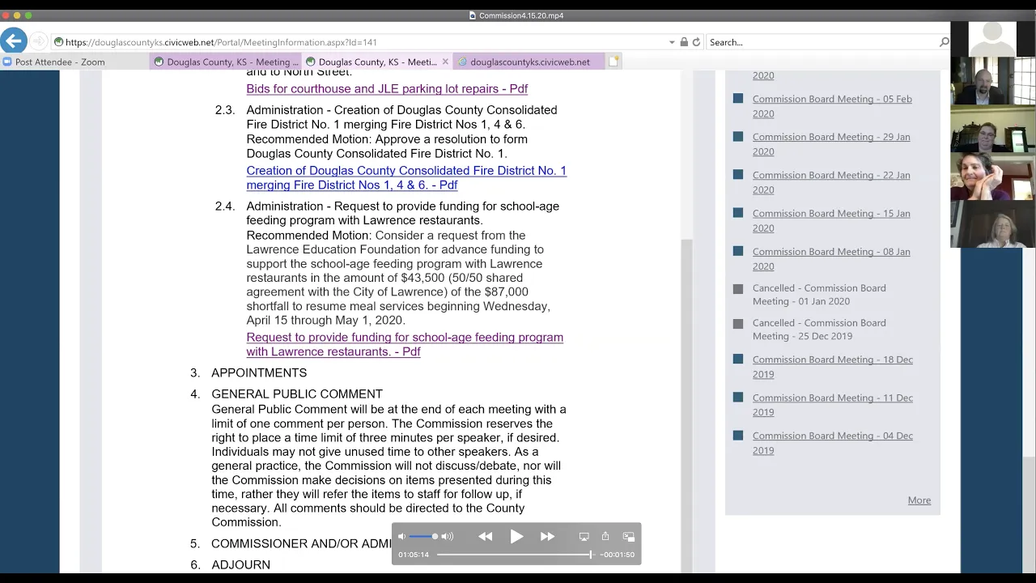This screenshot has width=1036, height=583.
Task: Select the woman with hands raised thumbnail
Action: (x=993, y=176)
